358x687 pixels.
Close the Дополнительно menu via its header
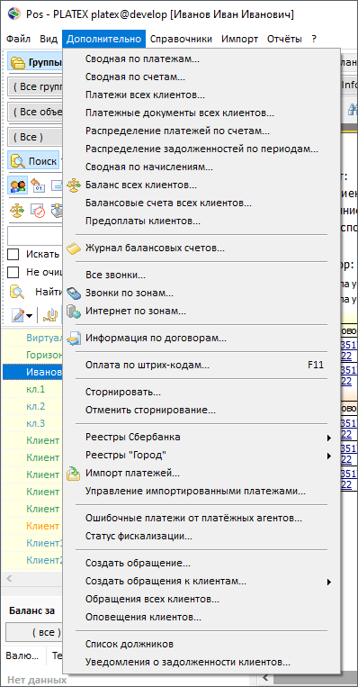tap(104, 39)
